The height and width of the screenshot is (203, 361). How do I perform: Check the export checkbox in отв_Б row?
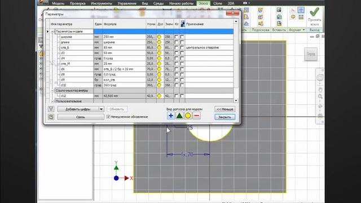(x=182, y=47)
